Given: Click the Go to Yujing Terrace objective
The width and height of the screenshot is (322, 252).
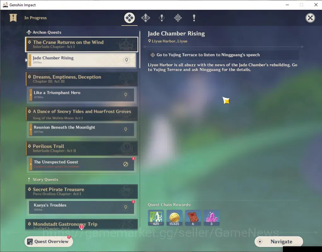Looking at the screenshot, I should [x=223, y=55].
